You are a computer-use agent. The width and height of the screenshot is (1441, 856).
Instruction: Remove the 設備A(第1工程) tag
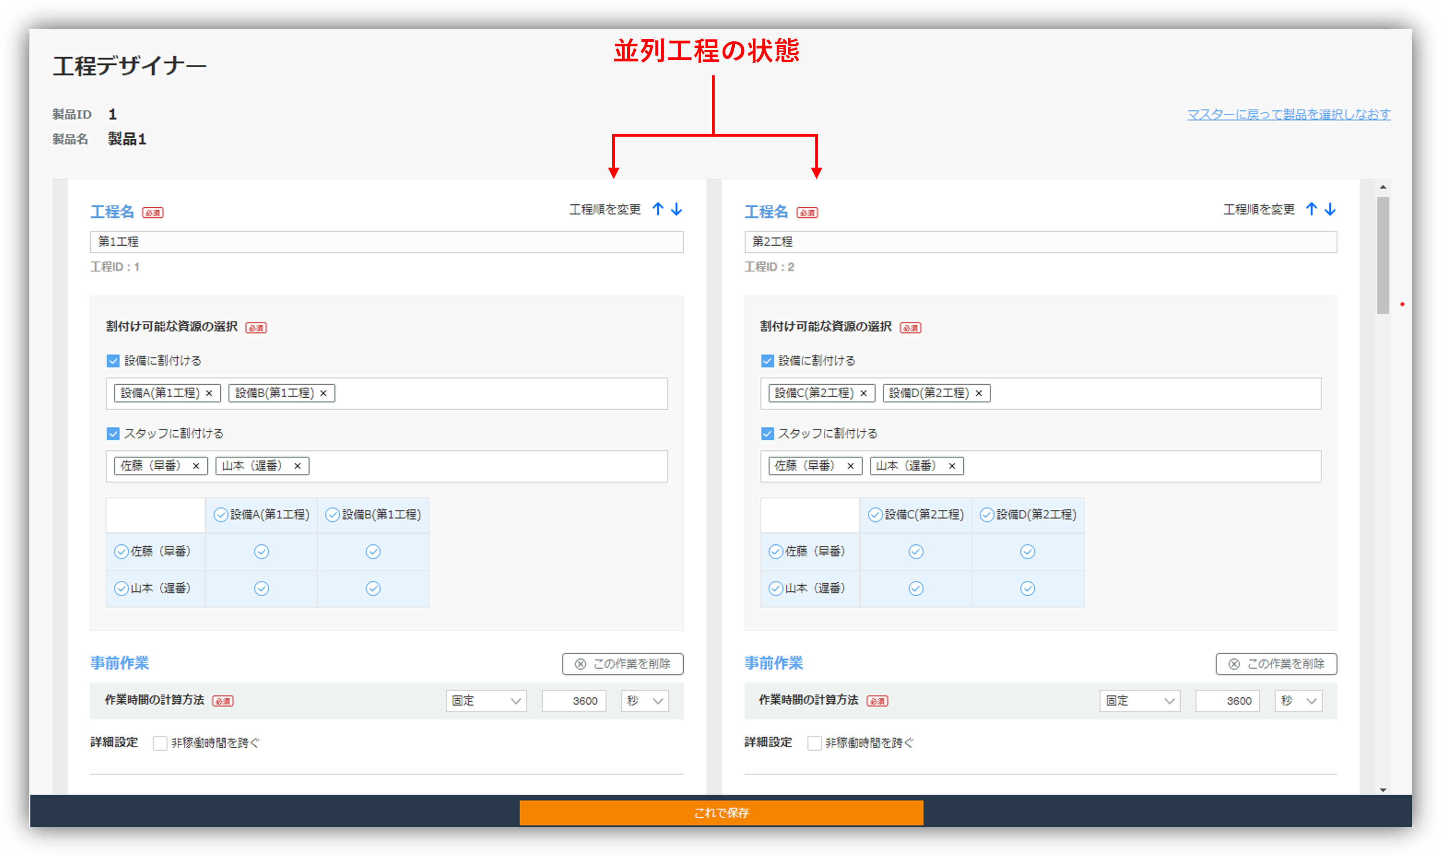[209, 394]
